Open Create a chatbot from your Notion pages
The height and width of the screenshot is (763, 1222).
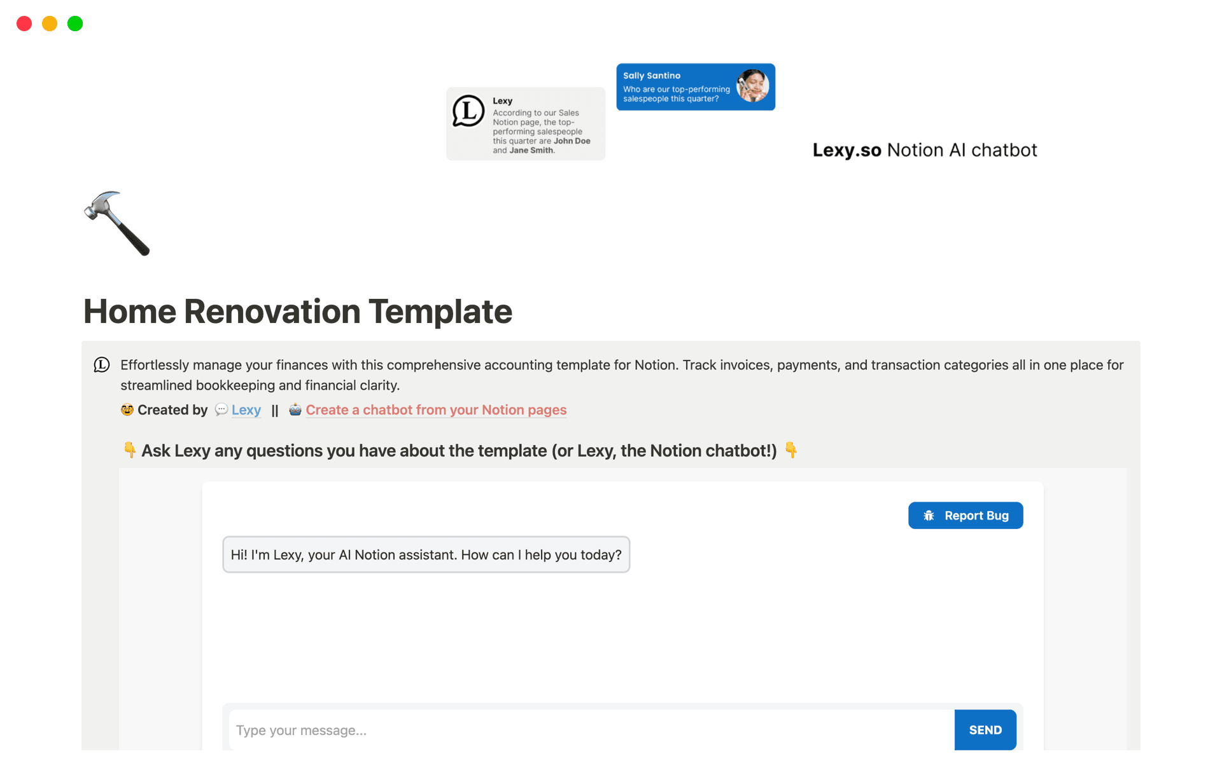pyautogui.click(x=436, y=410)
